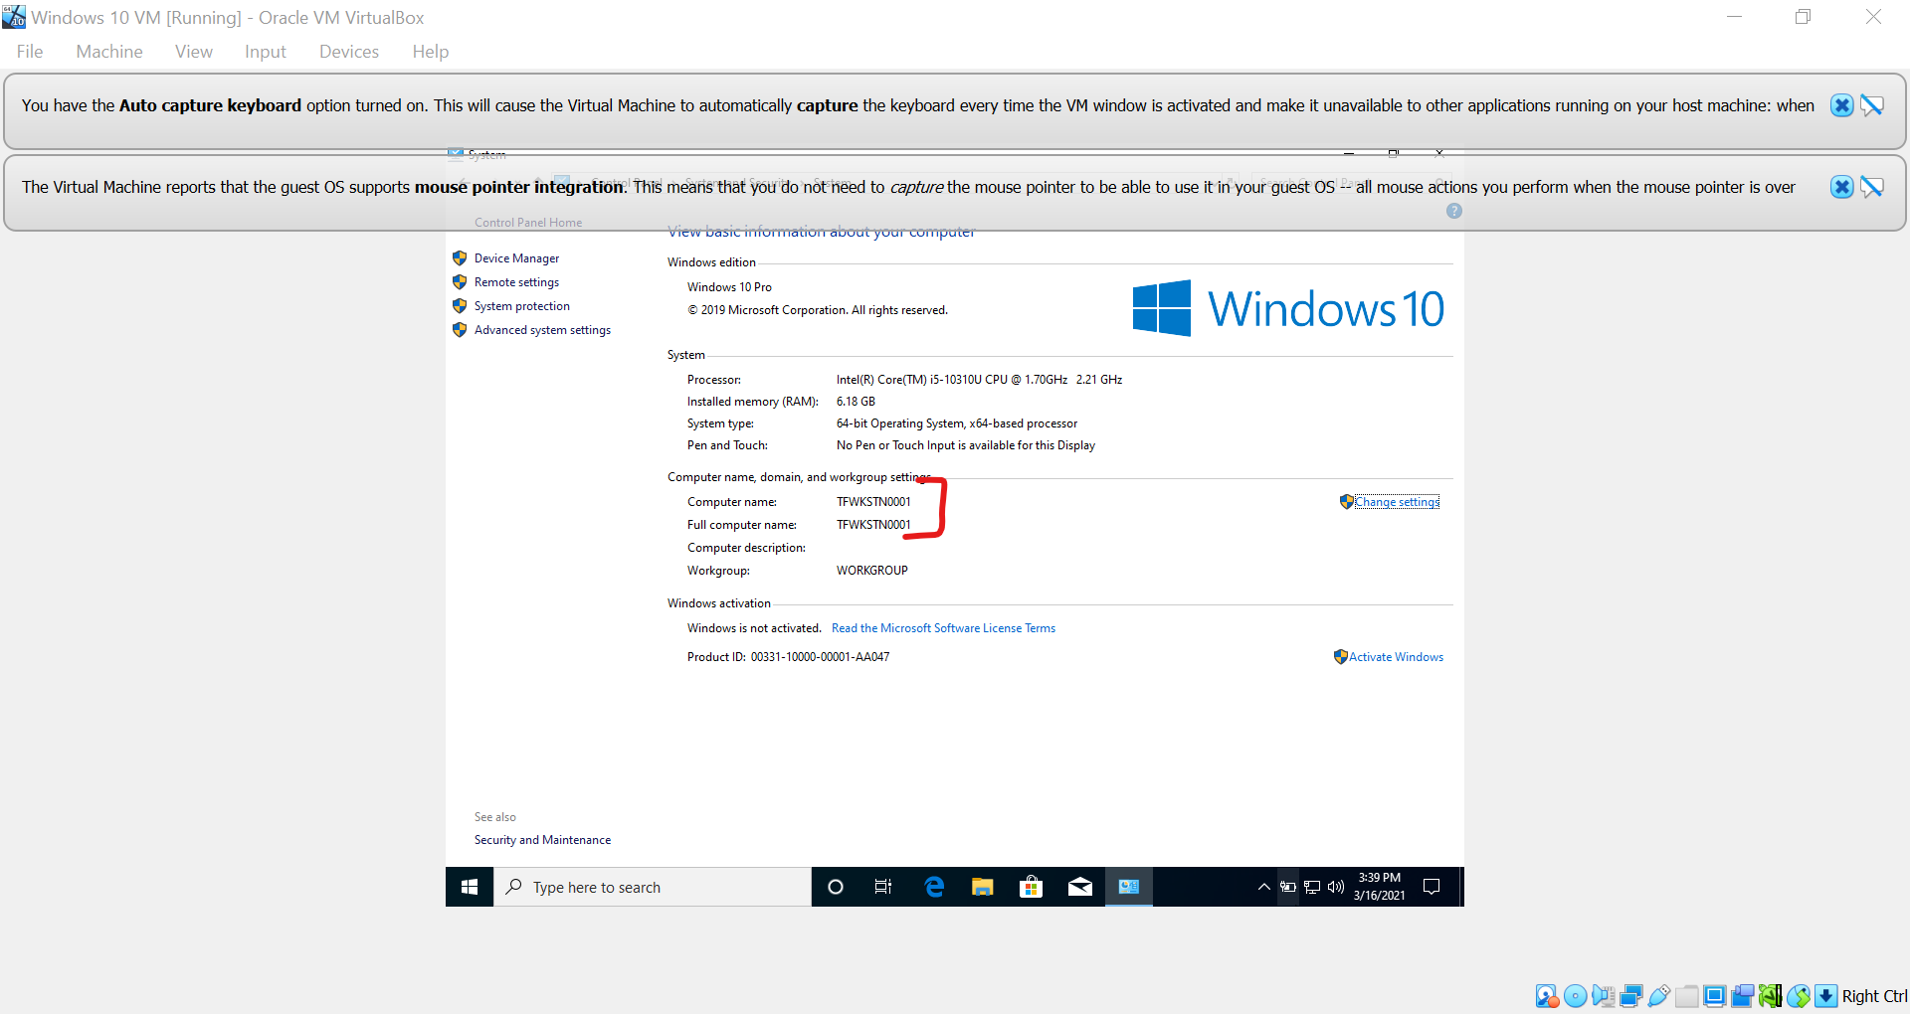
Task: Click the mouse integration status icon
Action: (x=1798, y=996)
